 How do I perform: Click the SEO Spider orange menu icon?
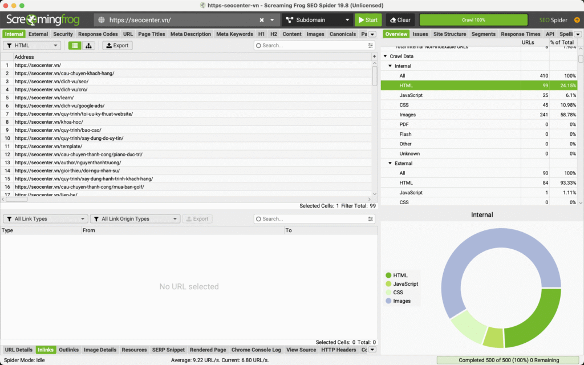coord(577,20)
